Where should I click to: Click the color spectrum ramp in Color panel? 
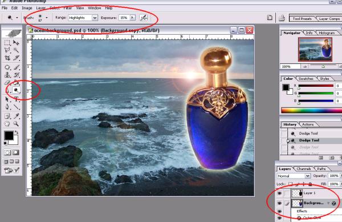pyautogui.click(x=311, y=111)
